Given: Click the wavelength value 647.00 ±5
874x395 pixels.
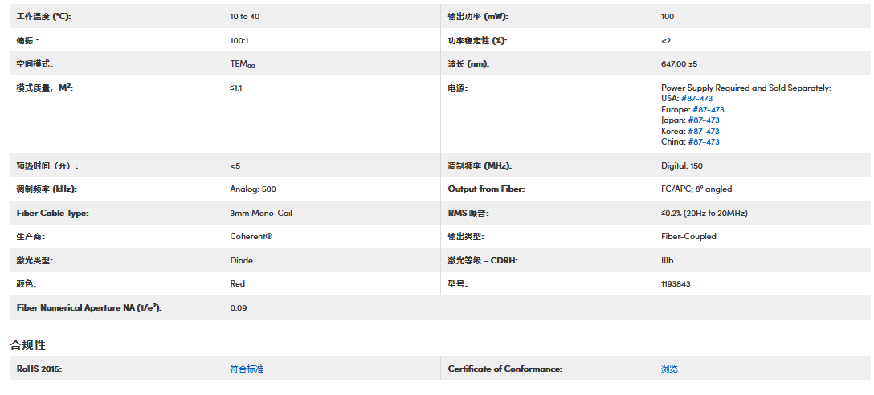Looking at the screenshot, I should 679,64.
